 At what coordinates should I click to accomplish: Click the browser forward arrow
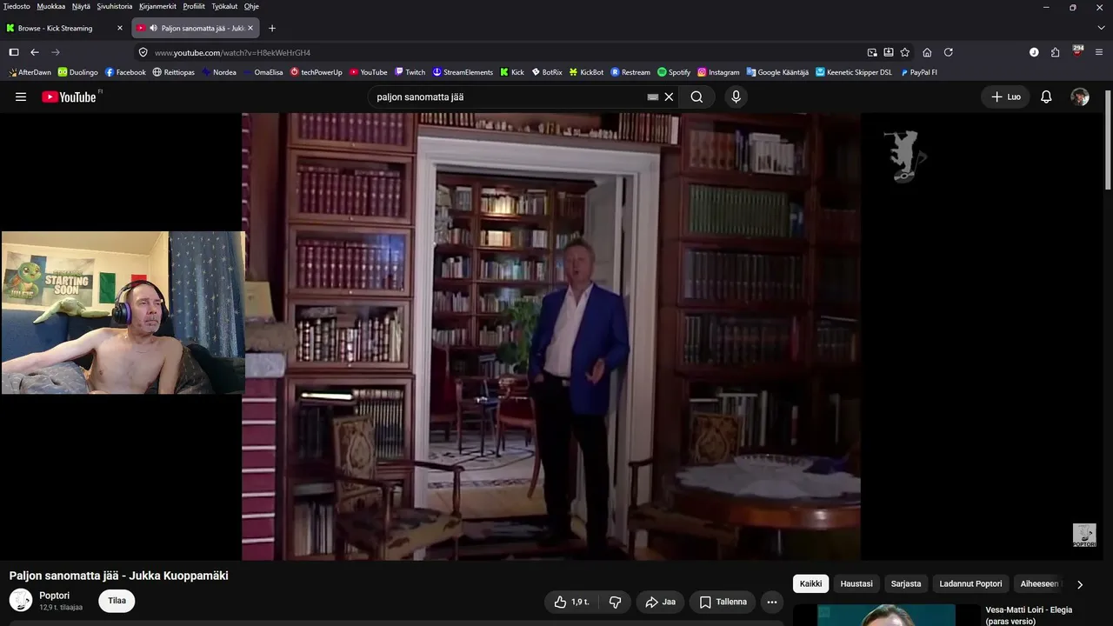(56, 52)
